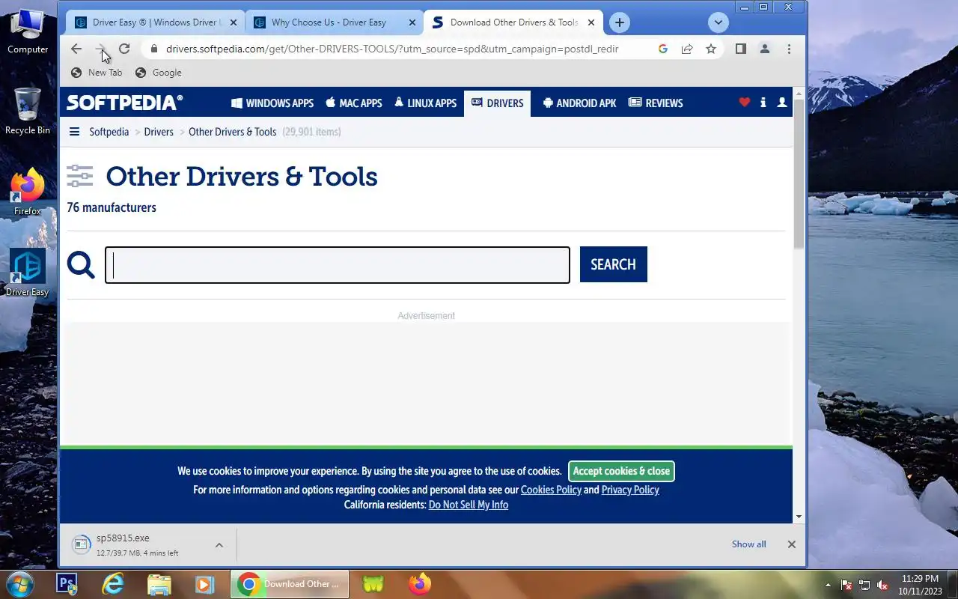The height and width of the screenshot is (599, 958).
Task: Click the page vertical scrollbar thumb
Action: 799,174
